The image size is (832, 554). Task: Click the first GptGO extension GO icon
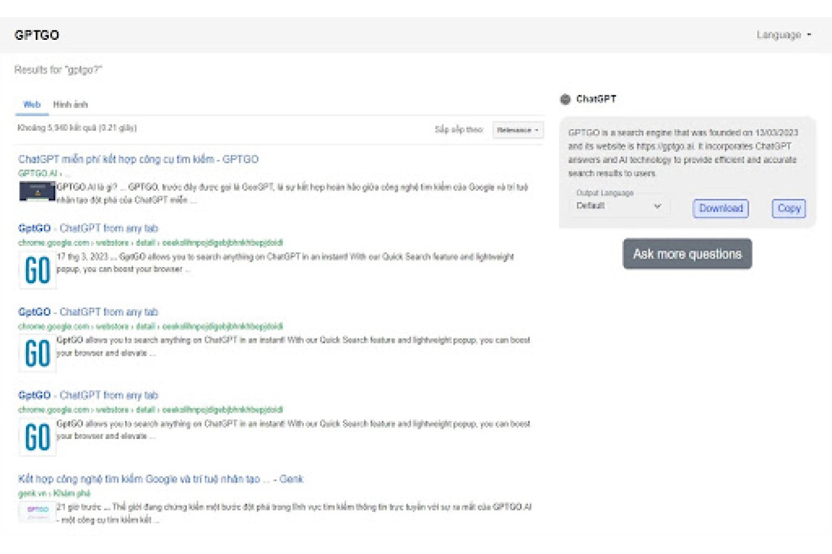pyautogui.click(x=37, y=270)
